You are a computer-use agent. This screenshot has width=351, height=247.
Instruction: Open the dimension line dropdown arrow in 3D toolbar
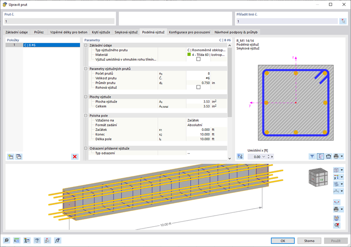pyautogui.click(x=342, y=191)
